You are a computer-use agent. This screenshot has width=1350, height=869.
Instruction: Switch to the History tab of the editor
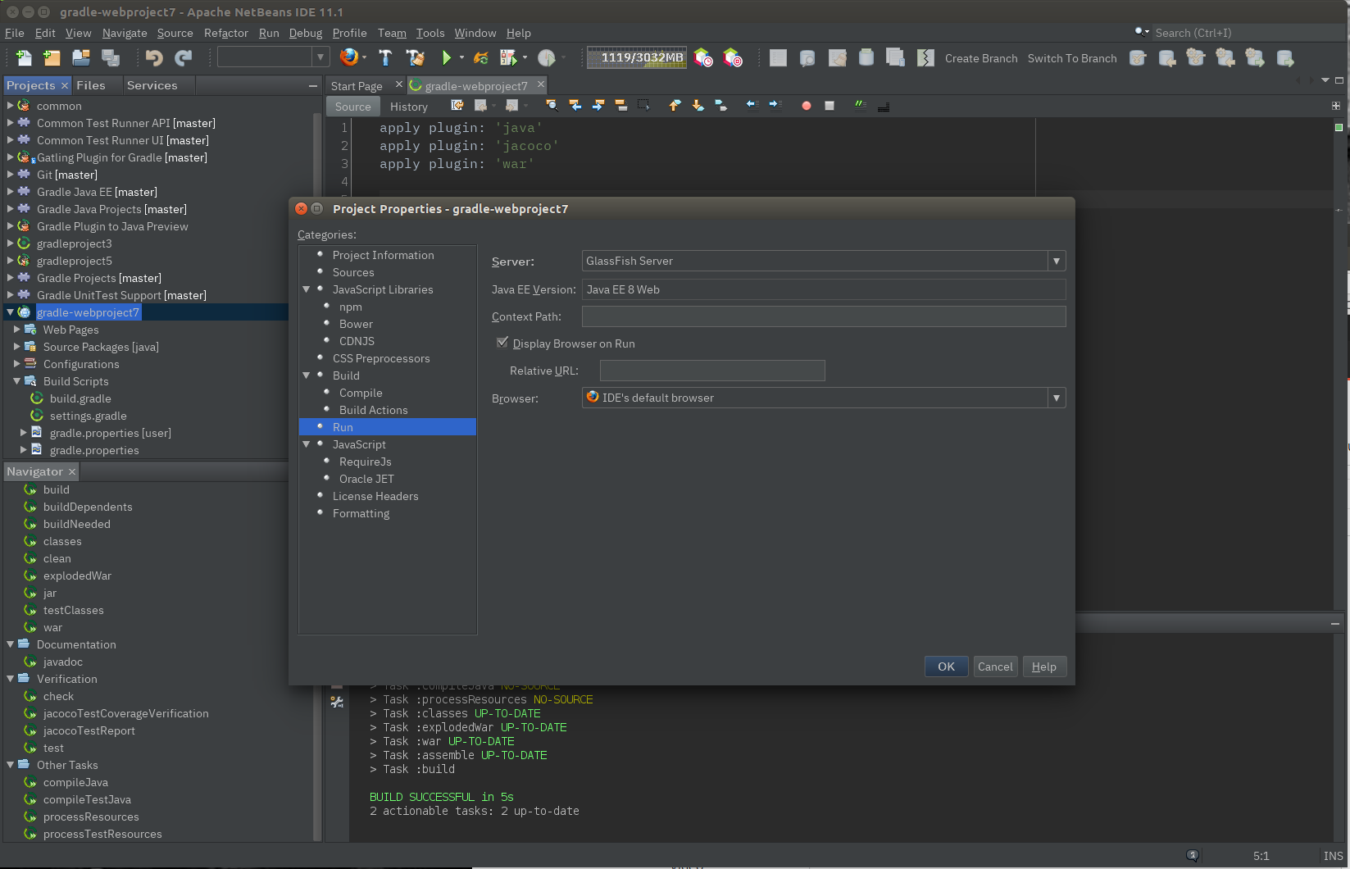point(408,106)
